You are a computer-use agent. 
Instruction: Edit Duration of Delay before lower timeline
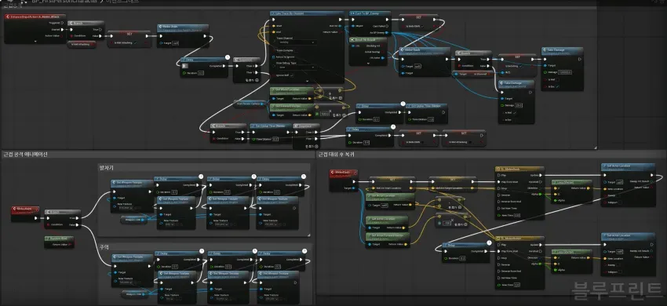[x=462, y=258]
